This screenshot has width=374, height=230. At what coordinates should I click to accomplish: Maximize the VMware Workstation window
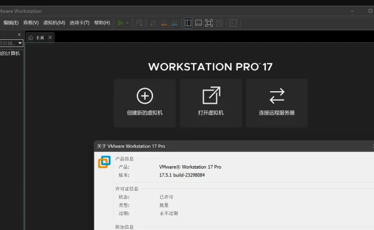[370, 11]
